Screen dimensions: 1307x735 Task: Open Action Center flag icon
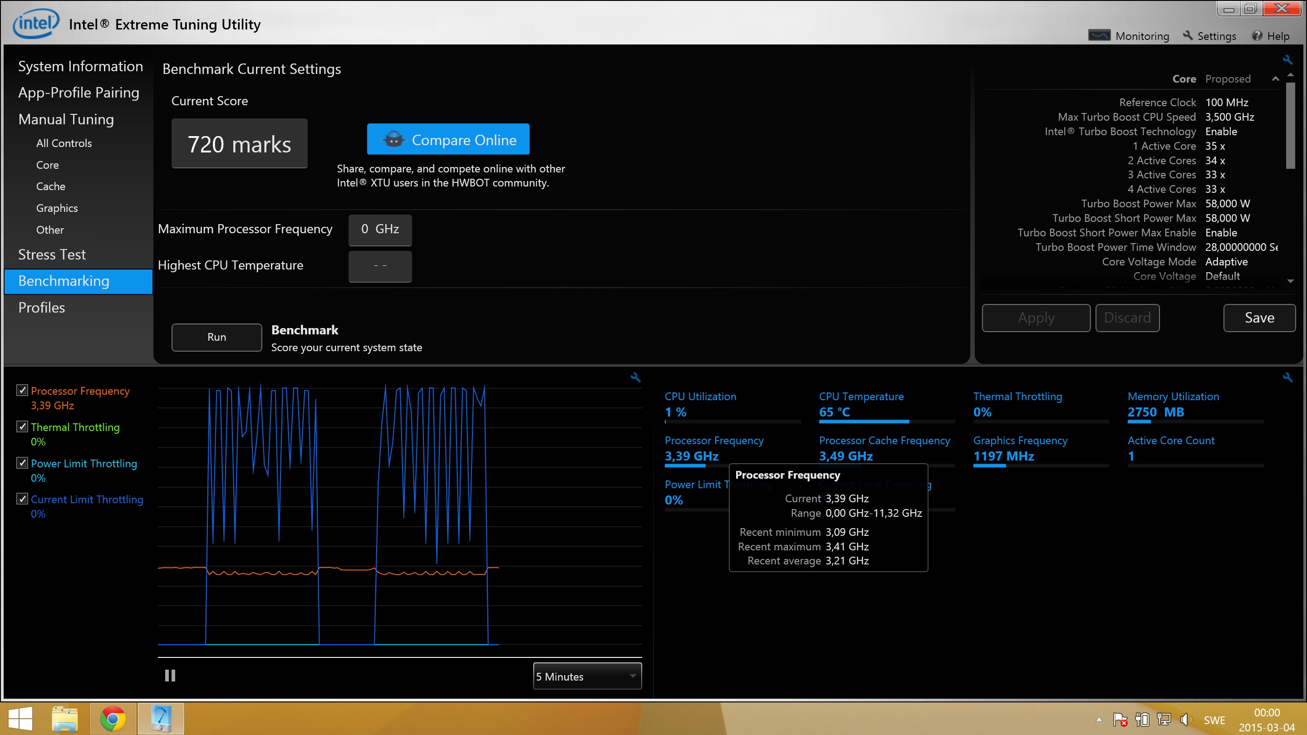1120,720
